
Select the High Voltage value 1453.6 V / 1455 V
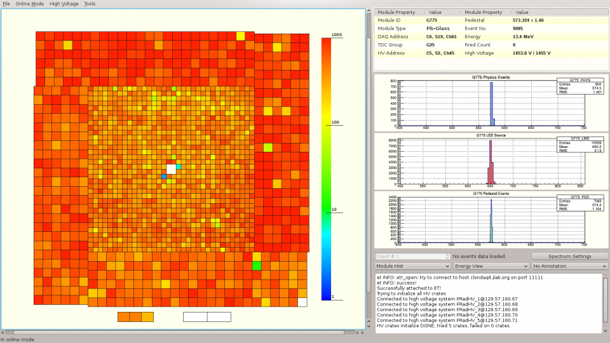[531, 53]
